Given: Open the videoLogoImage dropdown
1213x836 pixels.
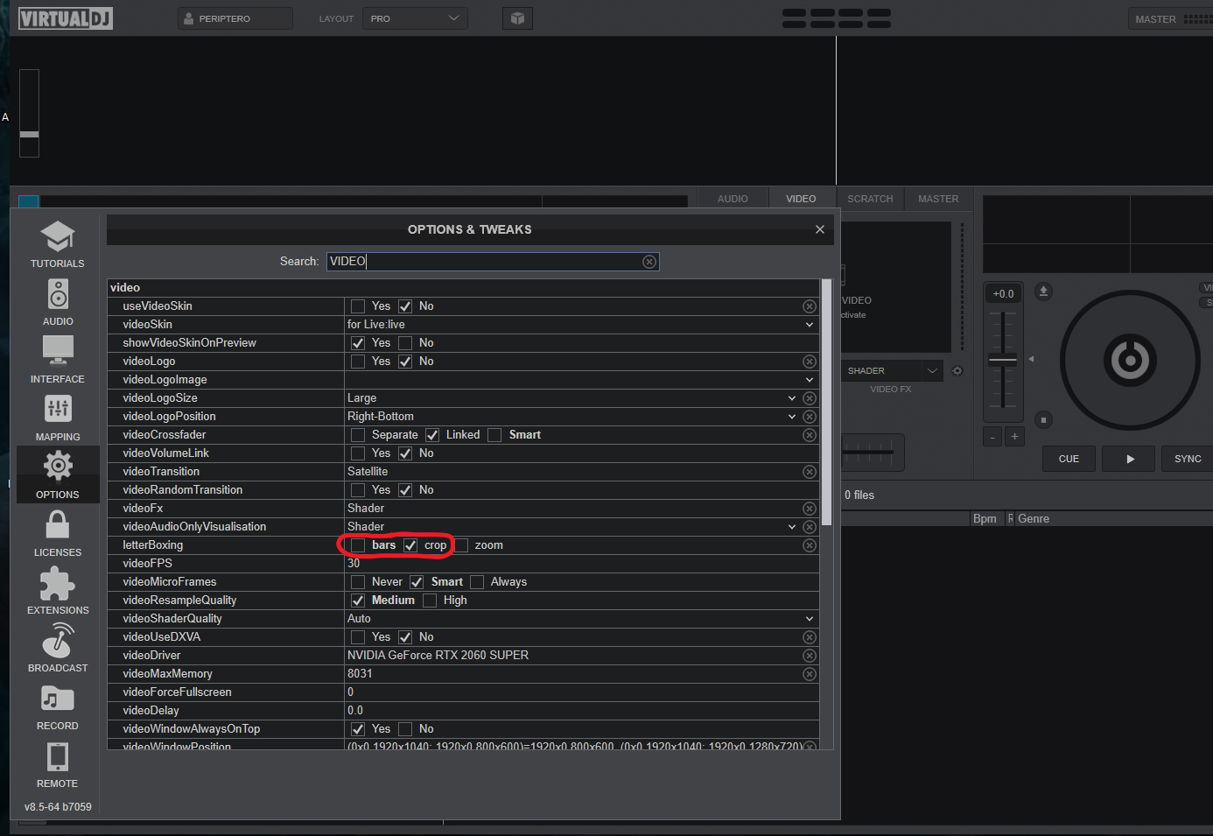Looking at the screenshot, I should pyautogui.click(x=810, y=380).
